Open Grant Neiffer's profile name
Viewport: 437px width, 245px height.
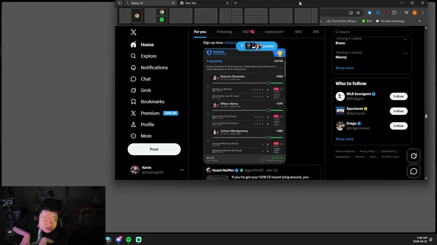coord(223,170)
